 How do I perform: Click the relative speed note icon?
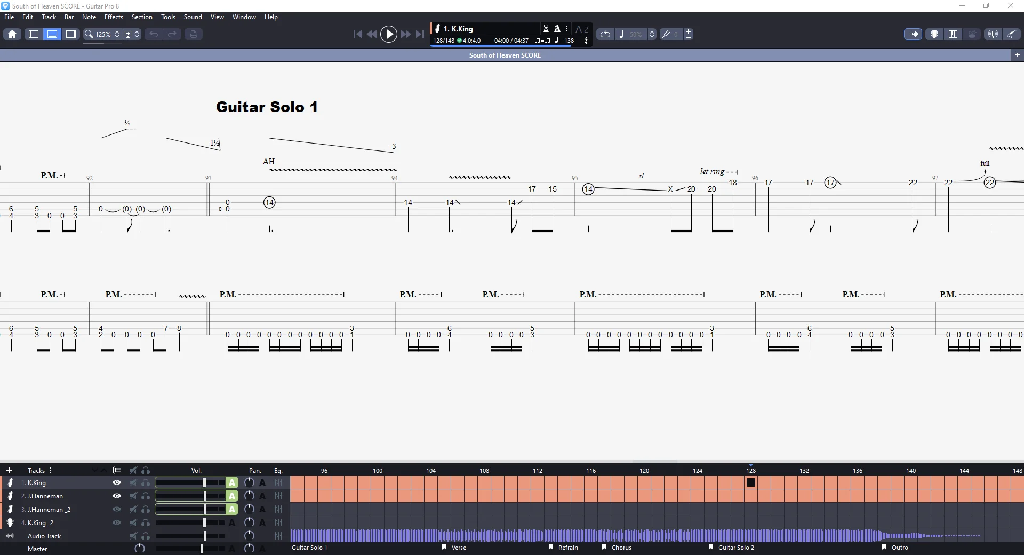(621, 34)
